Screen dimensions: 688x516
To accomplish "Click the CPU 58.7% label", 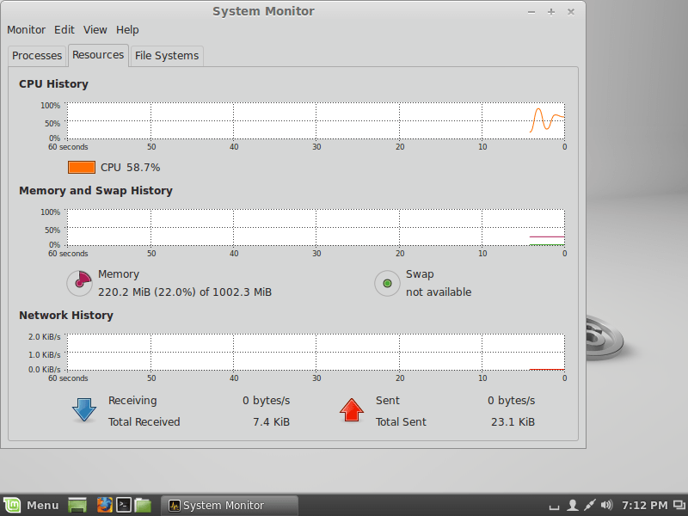I will [x=131, y=167].
